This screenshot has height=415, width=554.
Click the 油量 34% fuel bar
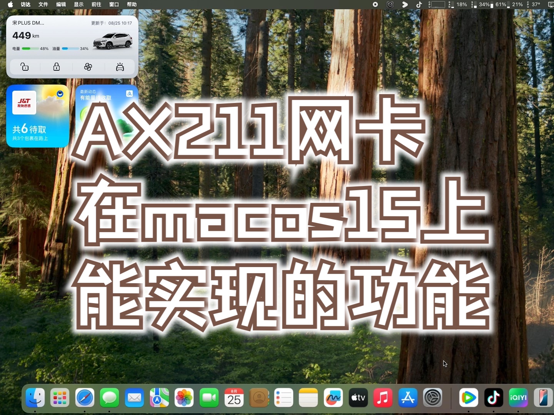coord(70,48)
